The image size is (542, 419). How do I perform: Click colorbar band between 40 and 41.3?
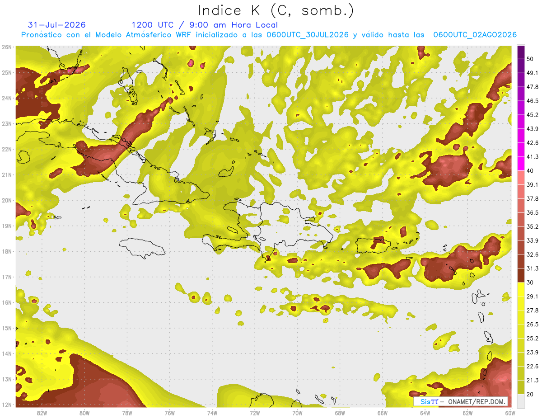pyautogui.click(x=521, y=164)
